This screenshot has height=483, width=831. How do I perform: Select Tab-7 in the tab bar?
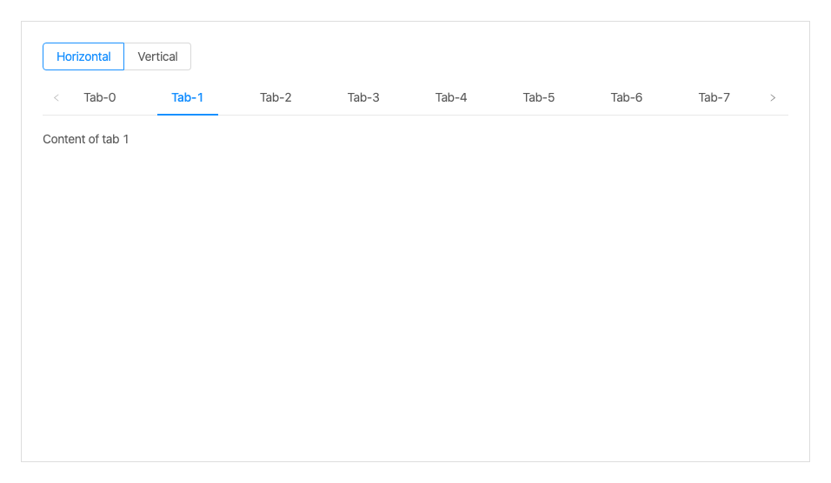point(715,97)
